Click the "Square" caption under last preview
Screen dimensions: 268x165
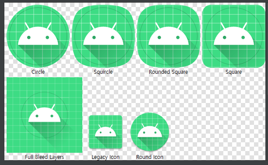click(234, 72)
